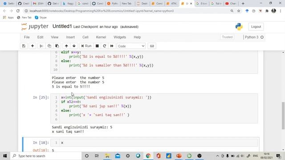Image resolution: width=285 pixels, height=160 pixels.
Task: Move selected cell up arrow
Action: [66, 46]
